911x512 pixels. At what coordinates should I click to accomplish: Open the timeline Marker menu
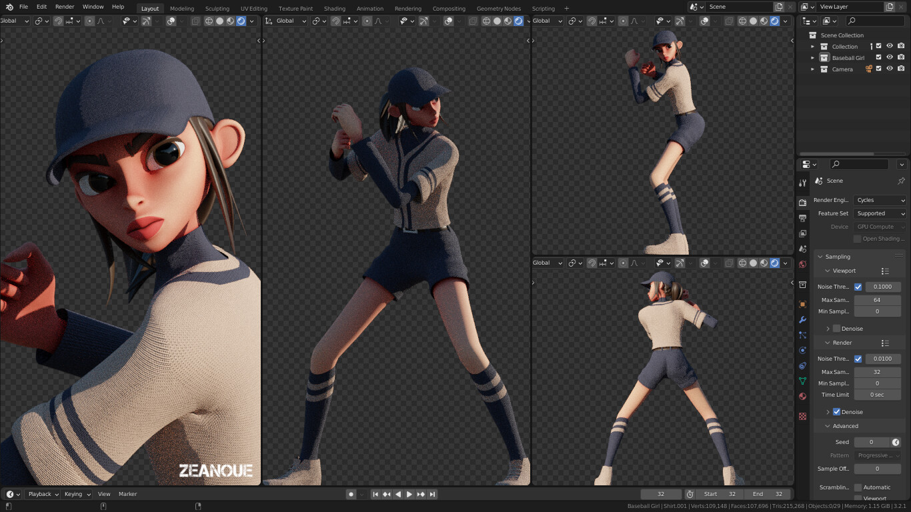127,494
